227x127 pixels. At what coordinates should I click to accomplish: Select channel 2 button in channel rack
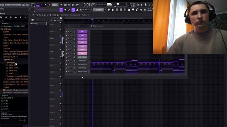point(82,39)
